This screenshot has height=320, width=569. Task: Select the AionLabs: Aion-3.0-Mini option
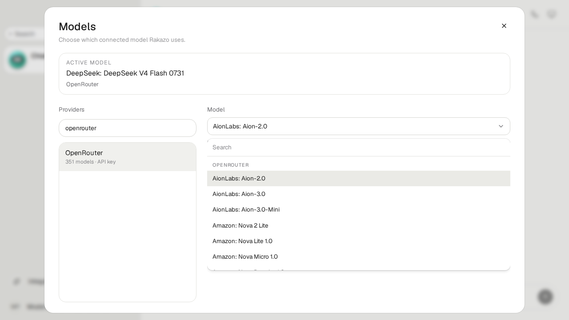click(x=359, y=209)
